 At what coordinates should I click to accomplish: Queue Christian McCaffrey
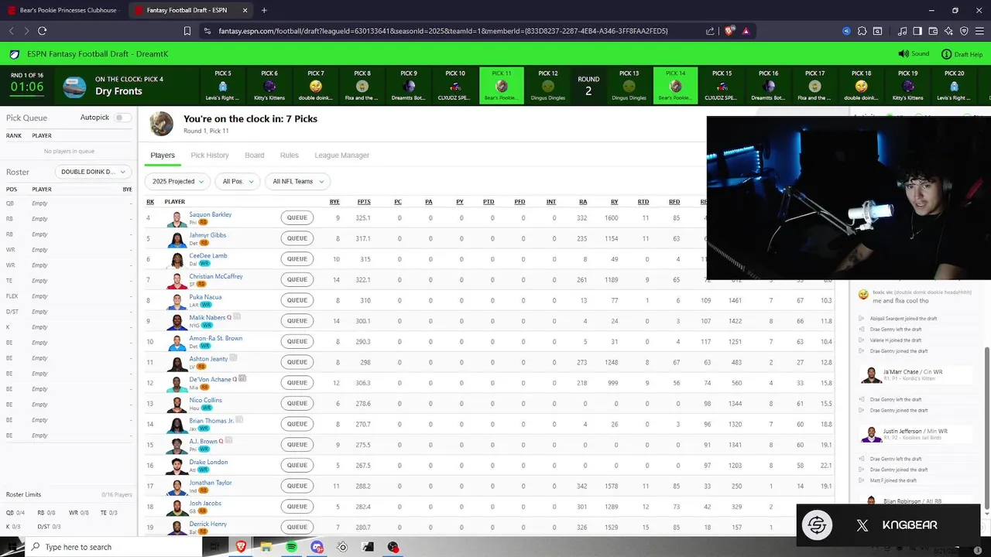[x=297, y=279]
